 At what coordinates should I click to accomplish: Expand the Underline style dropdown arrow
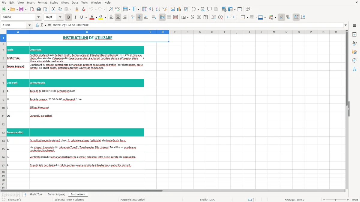coord(86,17)
